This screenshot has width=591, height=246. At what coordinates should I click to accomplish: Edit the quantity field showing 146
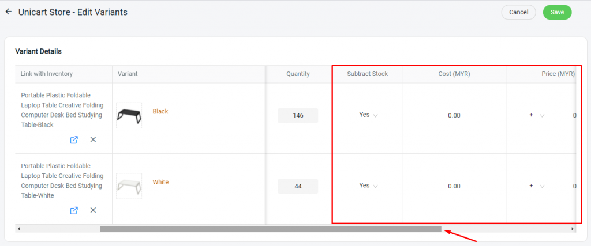pos(298,115)
